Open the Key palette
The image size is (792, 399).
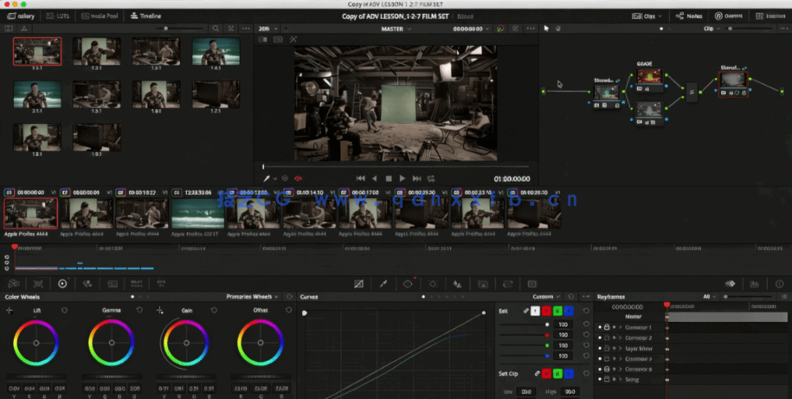[x=482, y=284]
